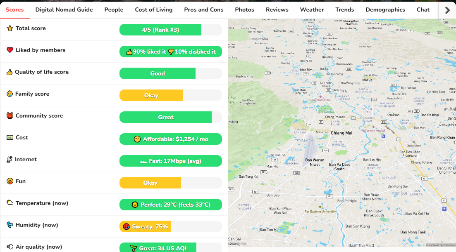Click the wind icon beside Air quality
This screenshot has width=456, height=252.
[x=10, y=247]
